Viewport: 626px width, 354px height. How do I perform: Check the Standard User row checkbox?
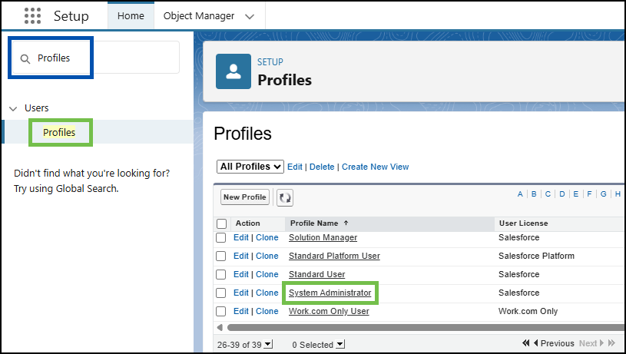(x=220, y=275)
